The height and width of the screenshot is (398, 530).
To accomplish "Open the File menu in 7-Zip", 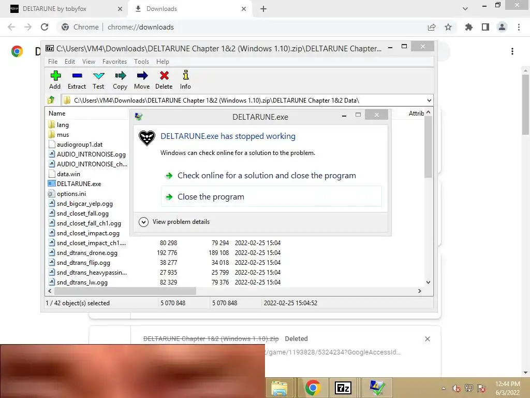I will [53, 62].
